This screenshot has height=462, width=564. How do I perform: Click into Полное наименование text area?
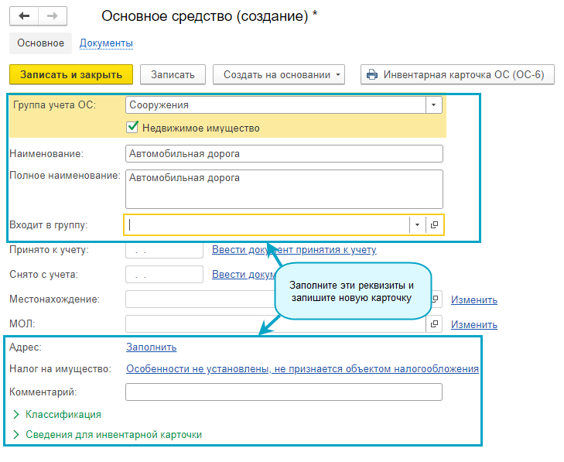coord(284,190)
